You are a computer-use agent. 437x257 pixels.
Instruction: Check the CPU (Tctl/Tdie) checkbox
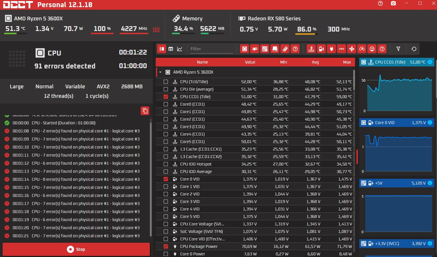coord(166,82)
